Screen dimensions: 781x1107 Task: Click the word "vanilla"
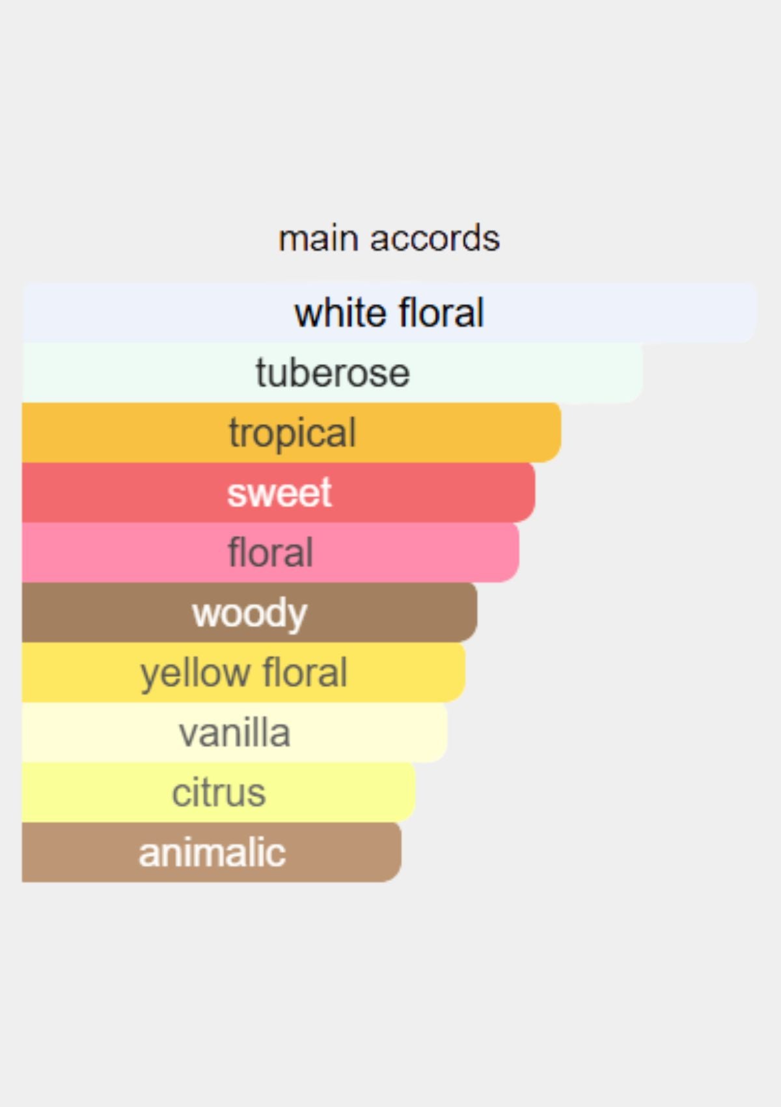[234, 733]
